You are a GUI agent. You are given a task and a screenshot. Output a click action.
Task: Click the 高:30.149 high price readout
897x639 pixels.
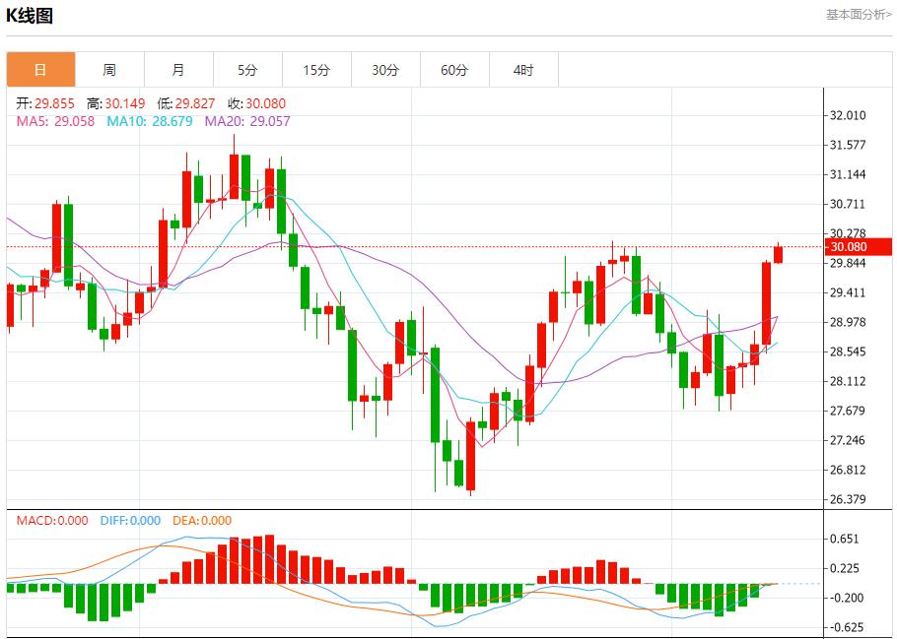(x=116, y=103)
